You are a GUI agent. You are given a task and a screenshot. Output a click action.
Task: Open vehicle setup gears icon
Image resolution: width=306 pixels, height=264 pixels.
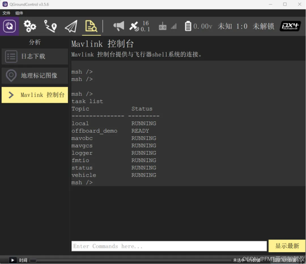30,26
